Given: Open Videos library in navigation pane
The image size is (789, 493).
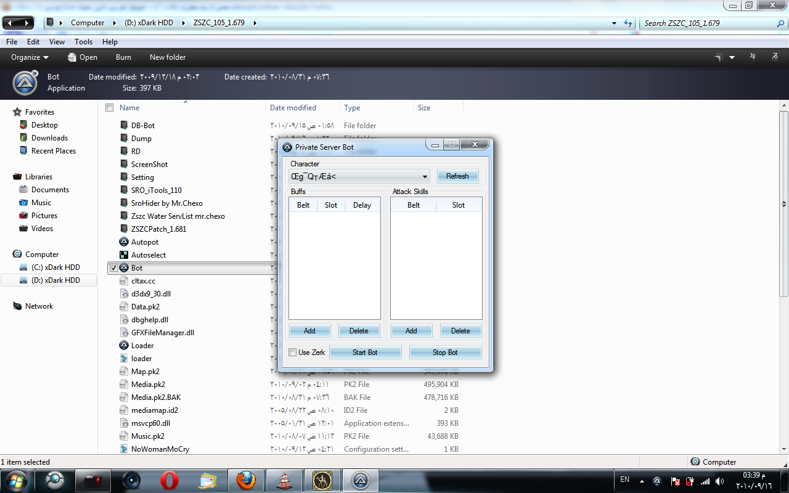Looking at the screenshot, I should [x=42, y=229].
